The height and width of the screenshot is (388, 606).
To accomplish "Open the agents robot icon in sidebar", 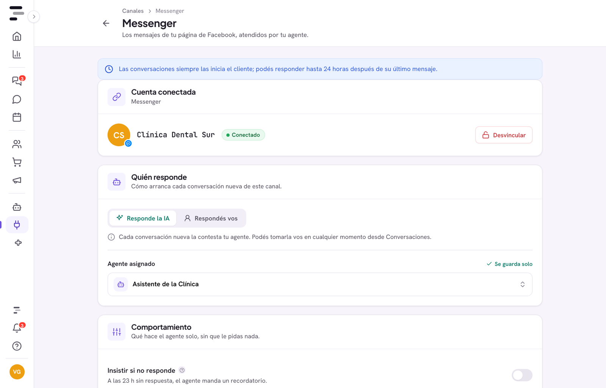I will pyautogui.click(x=17, y=207).
